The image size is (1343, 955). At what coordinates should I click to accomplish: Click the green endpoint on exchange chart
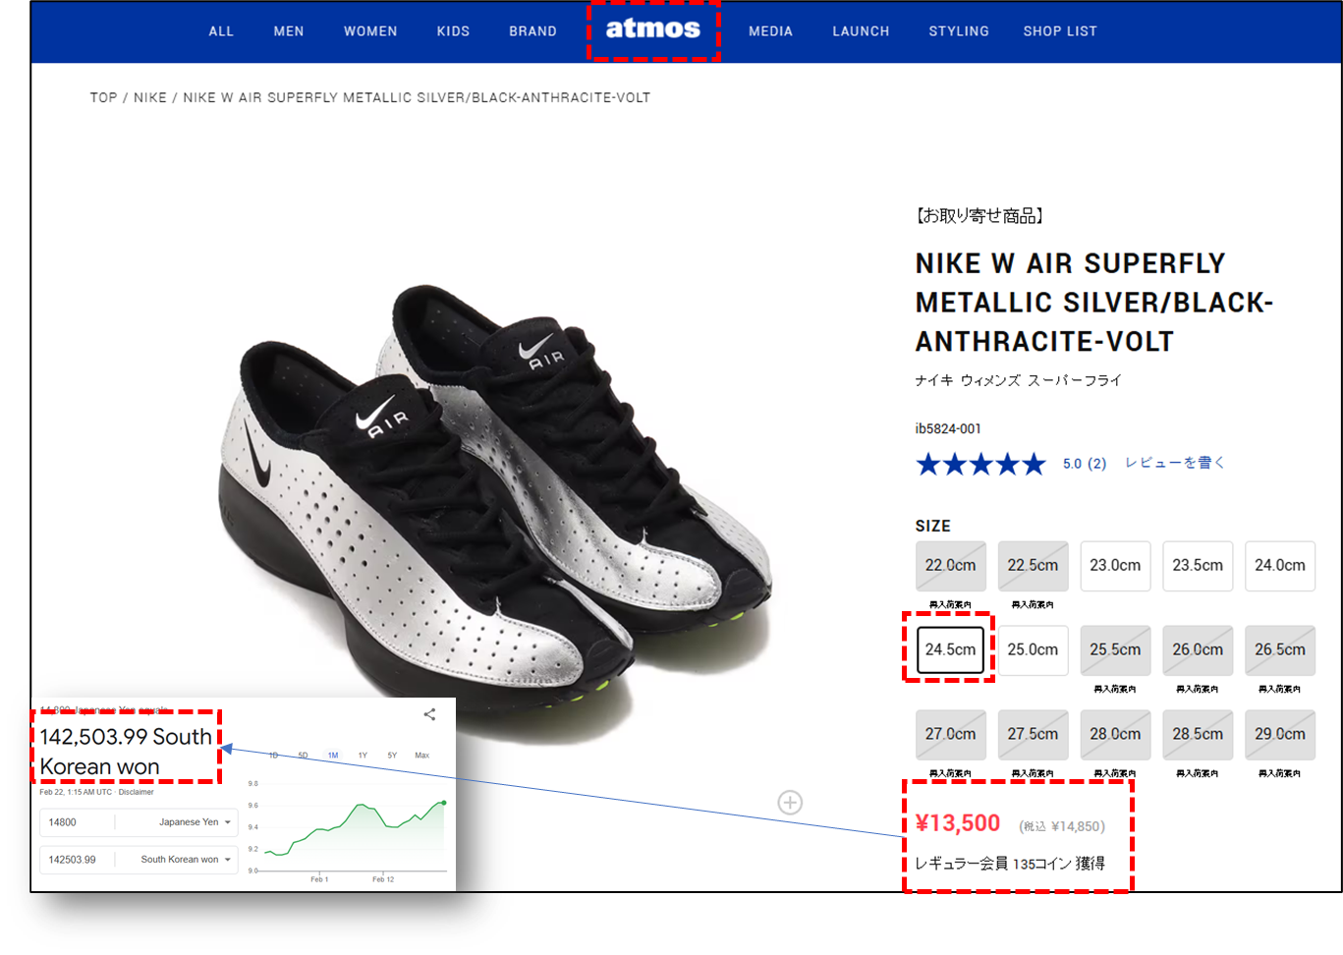(x=444, y=803)
